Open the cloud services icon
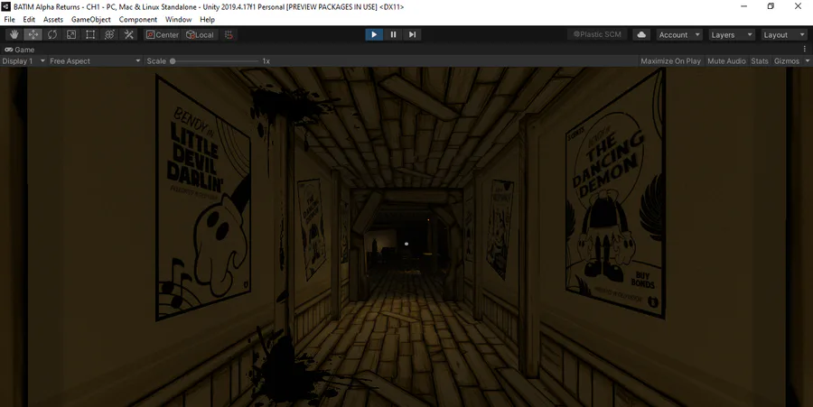813x407 pixels. (641, 34)
